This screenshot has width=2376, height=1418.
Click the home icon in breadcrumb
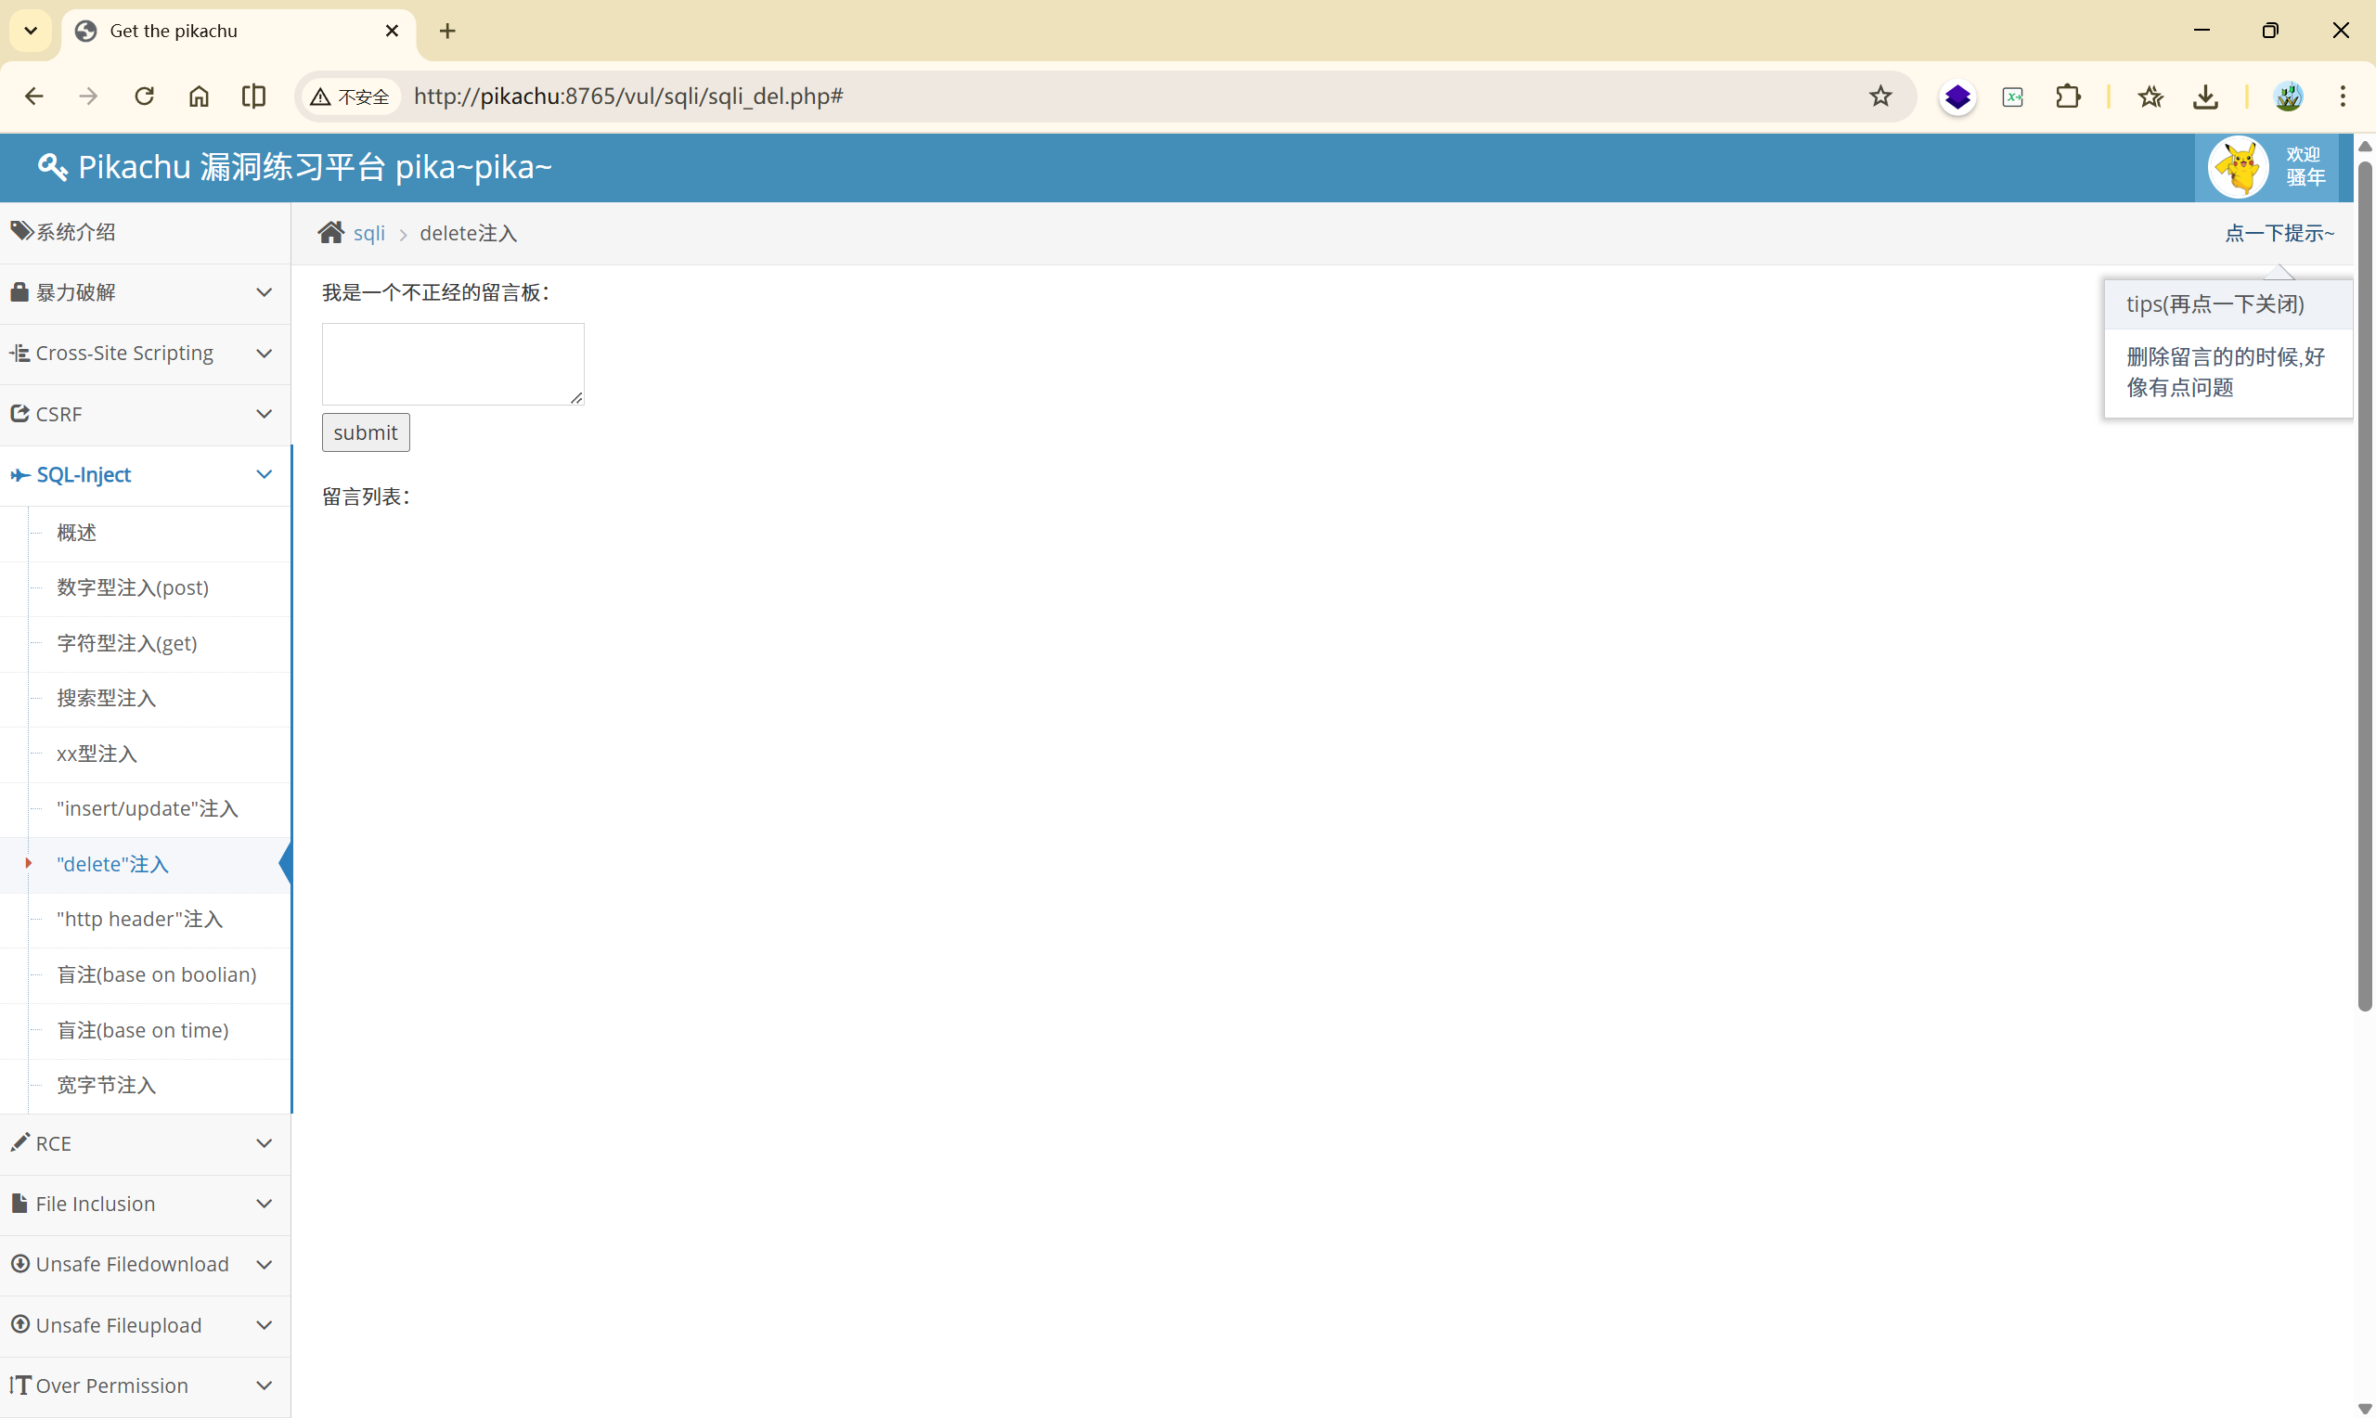[330, 232]
